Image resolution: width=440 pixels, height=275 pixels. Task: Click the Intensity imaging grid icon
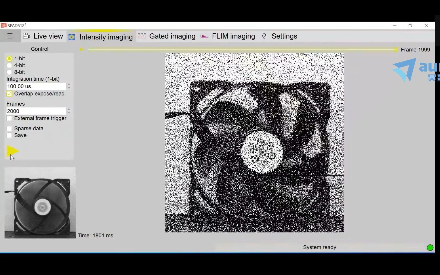[72, 37]
